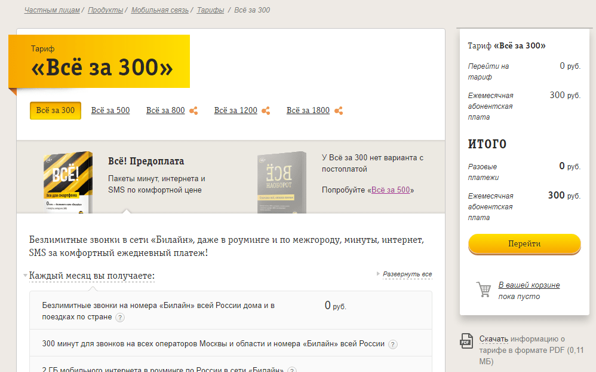Click share icon next to Всё за 800
The width and height of the screenshot is (596, 372).
(193, 111)
